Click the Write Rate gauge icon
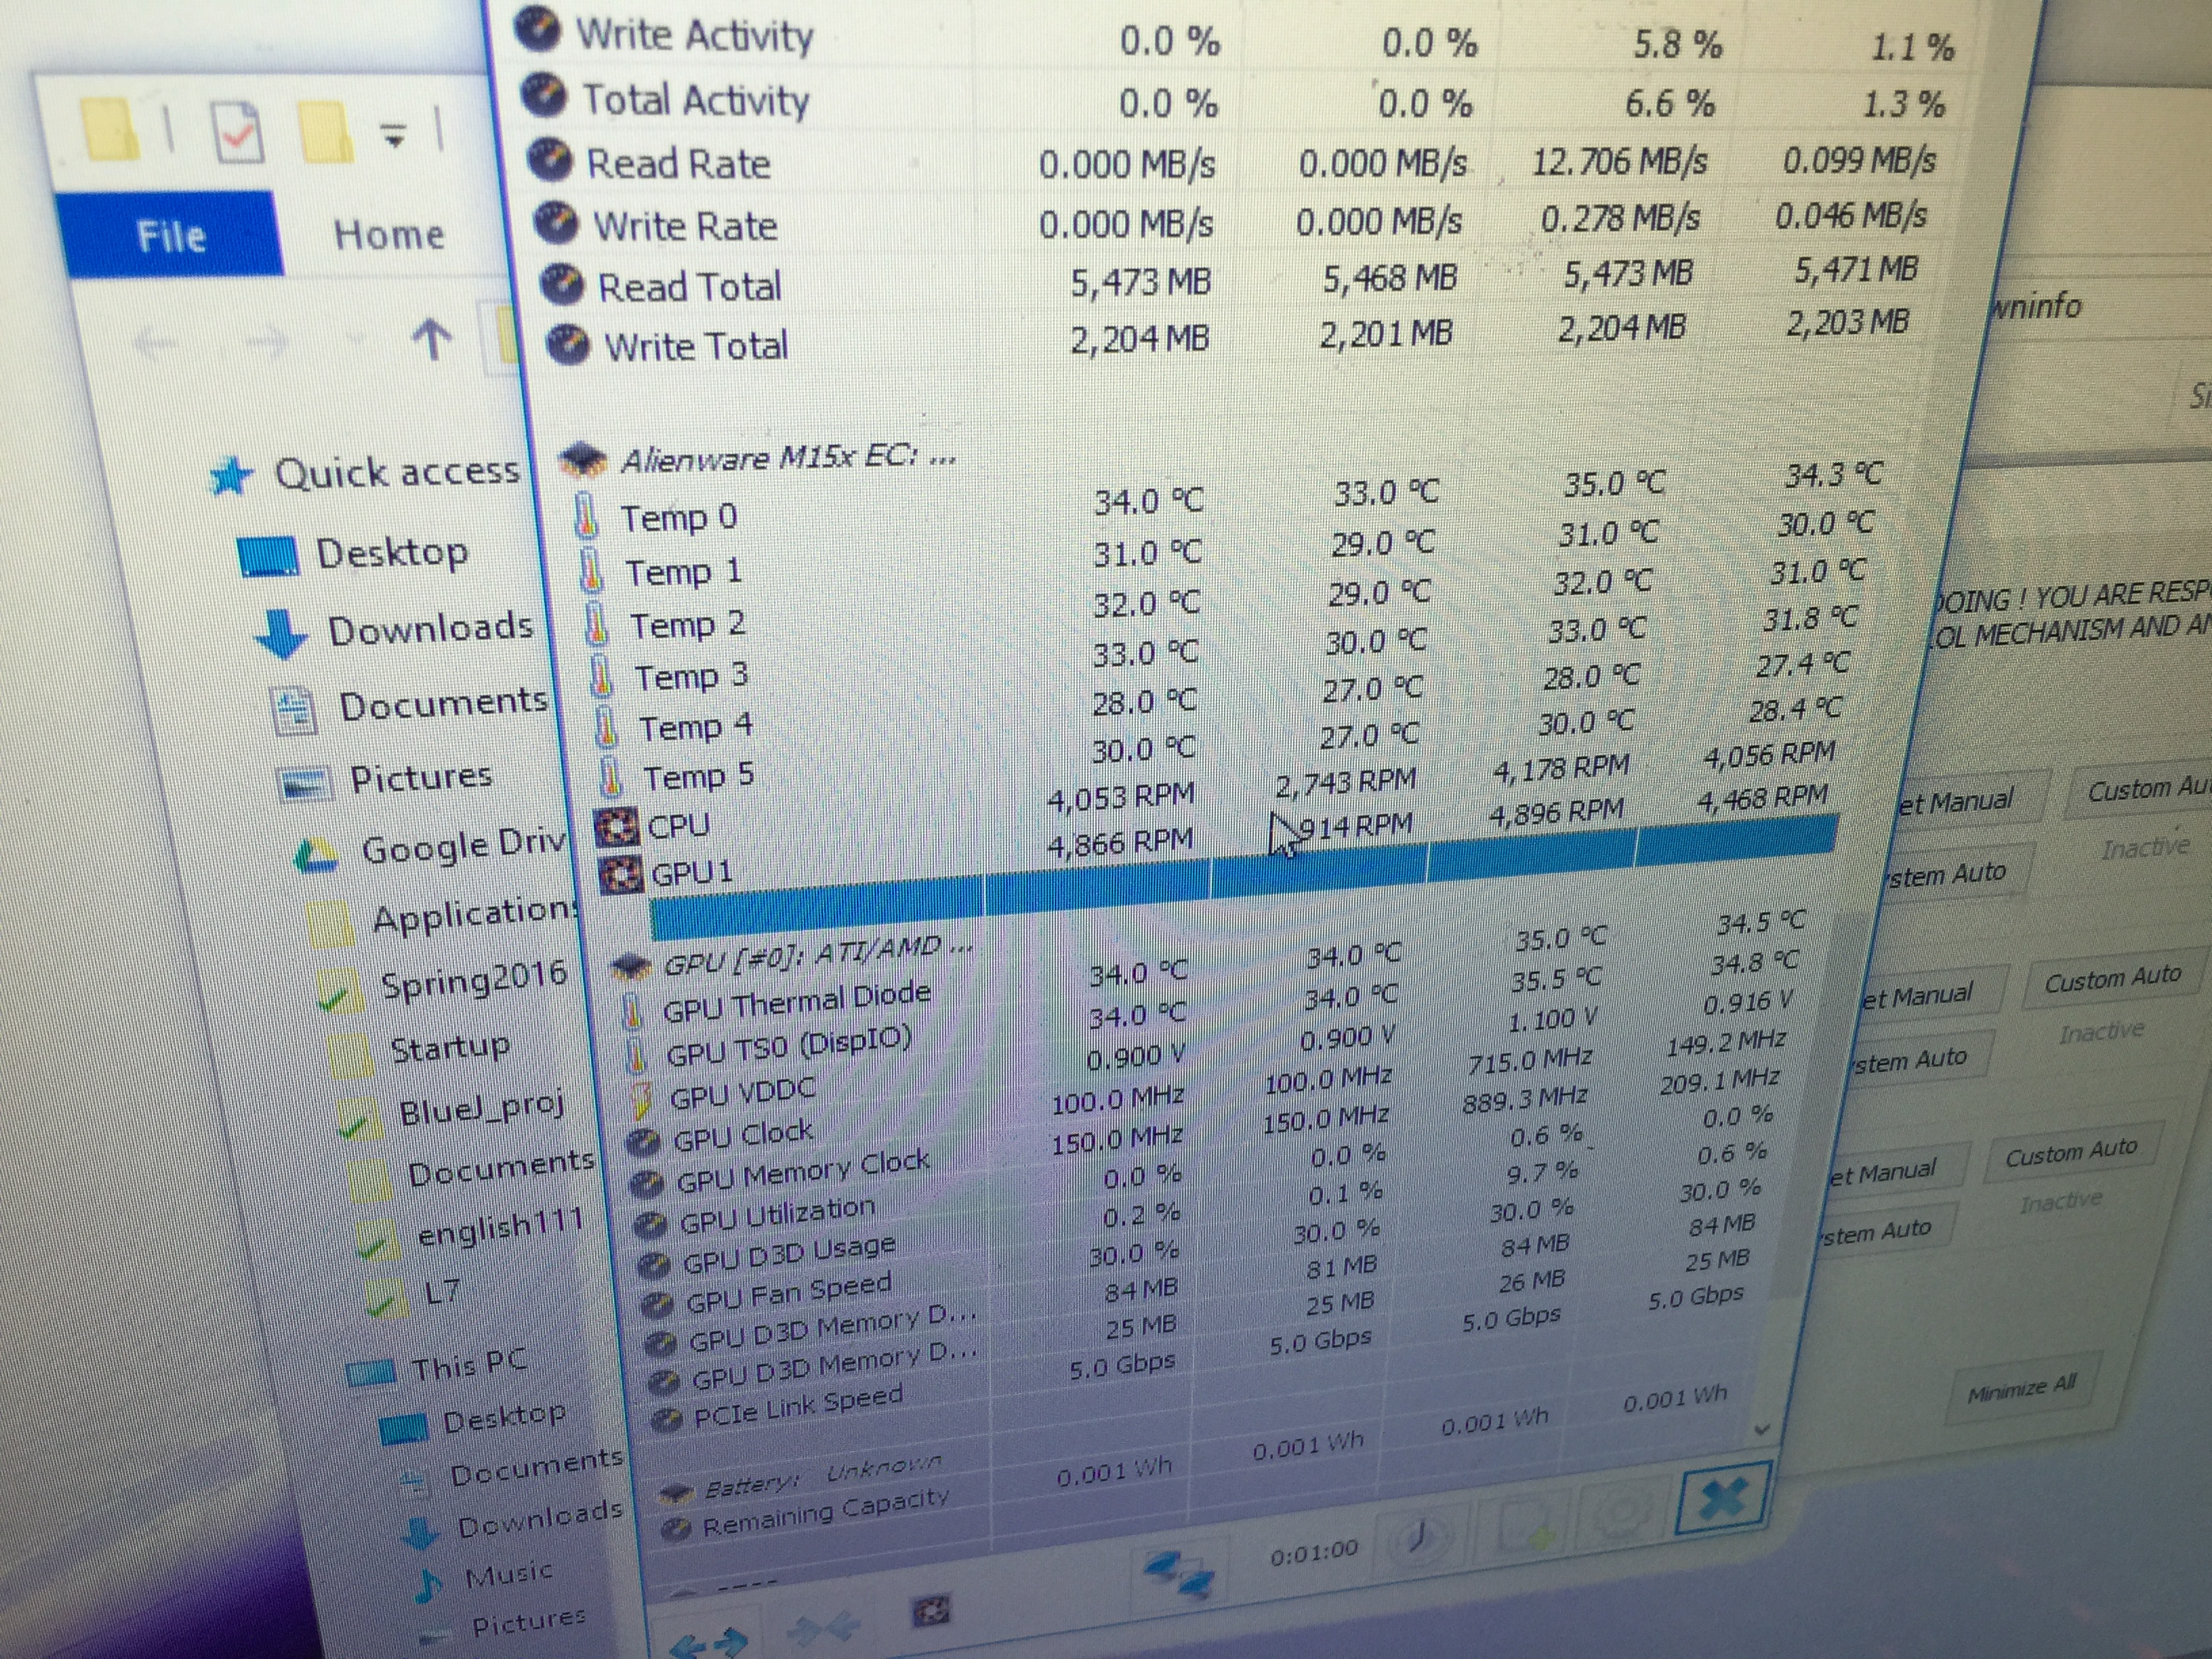 coord(555,222)
